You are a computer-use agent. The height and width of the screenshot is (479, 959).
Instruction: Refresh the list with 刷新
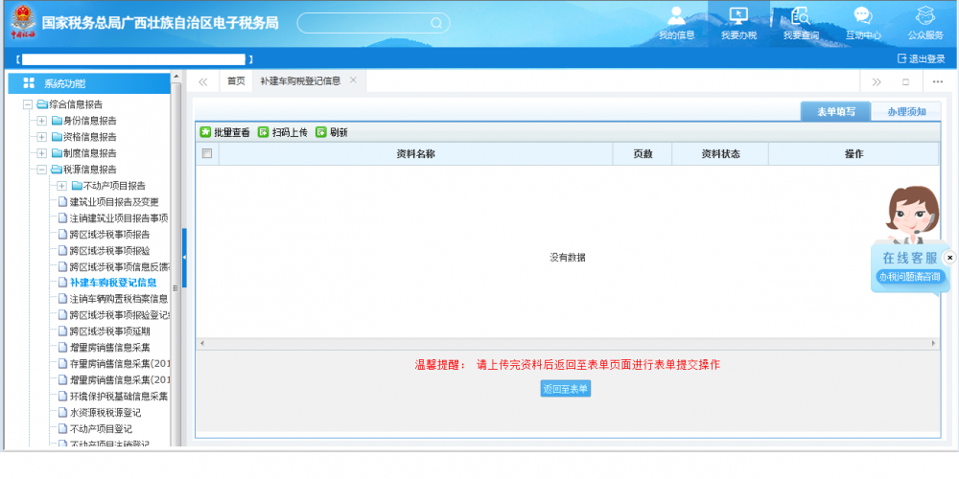331,132
